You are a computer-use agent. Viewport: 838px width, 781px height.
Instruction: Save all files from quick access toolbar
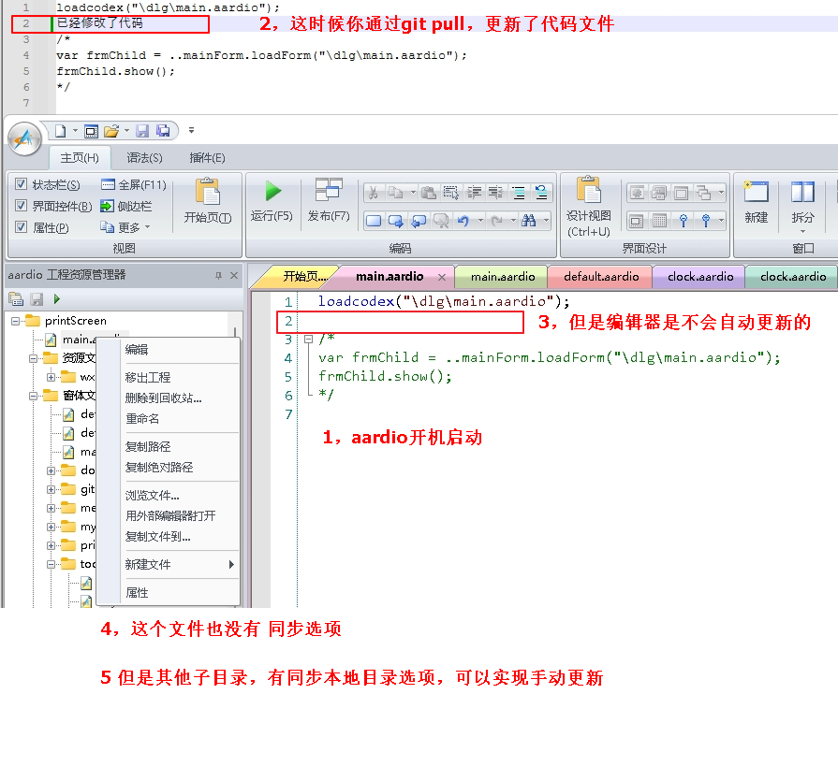coord(163,131)
